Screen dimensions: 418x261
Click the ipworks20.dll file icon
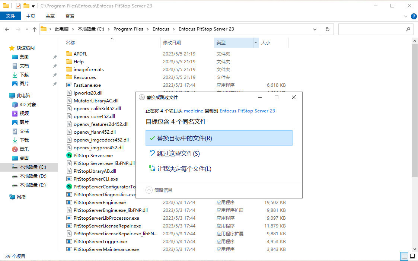(69, 93)
